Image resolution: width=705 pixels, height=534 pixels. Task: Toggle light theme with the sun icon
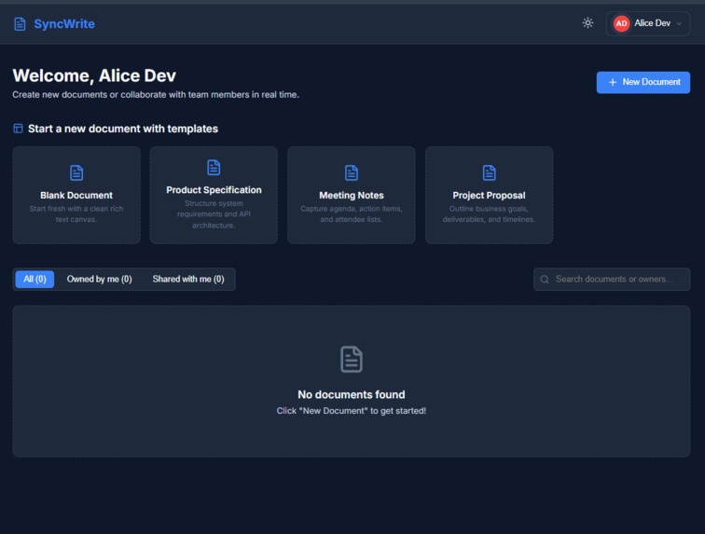tap(587, 23)
